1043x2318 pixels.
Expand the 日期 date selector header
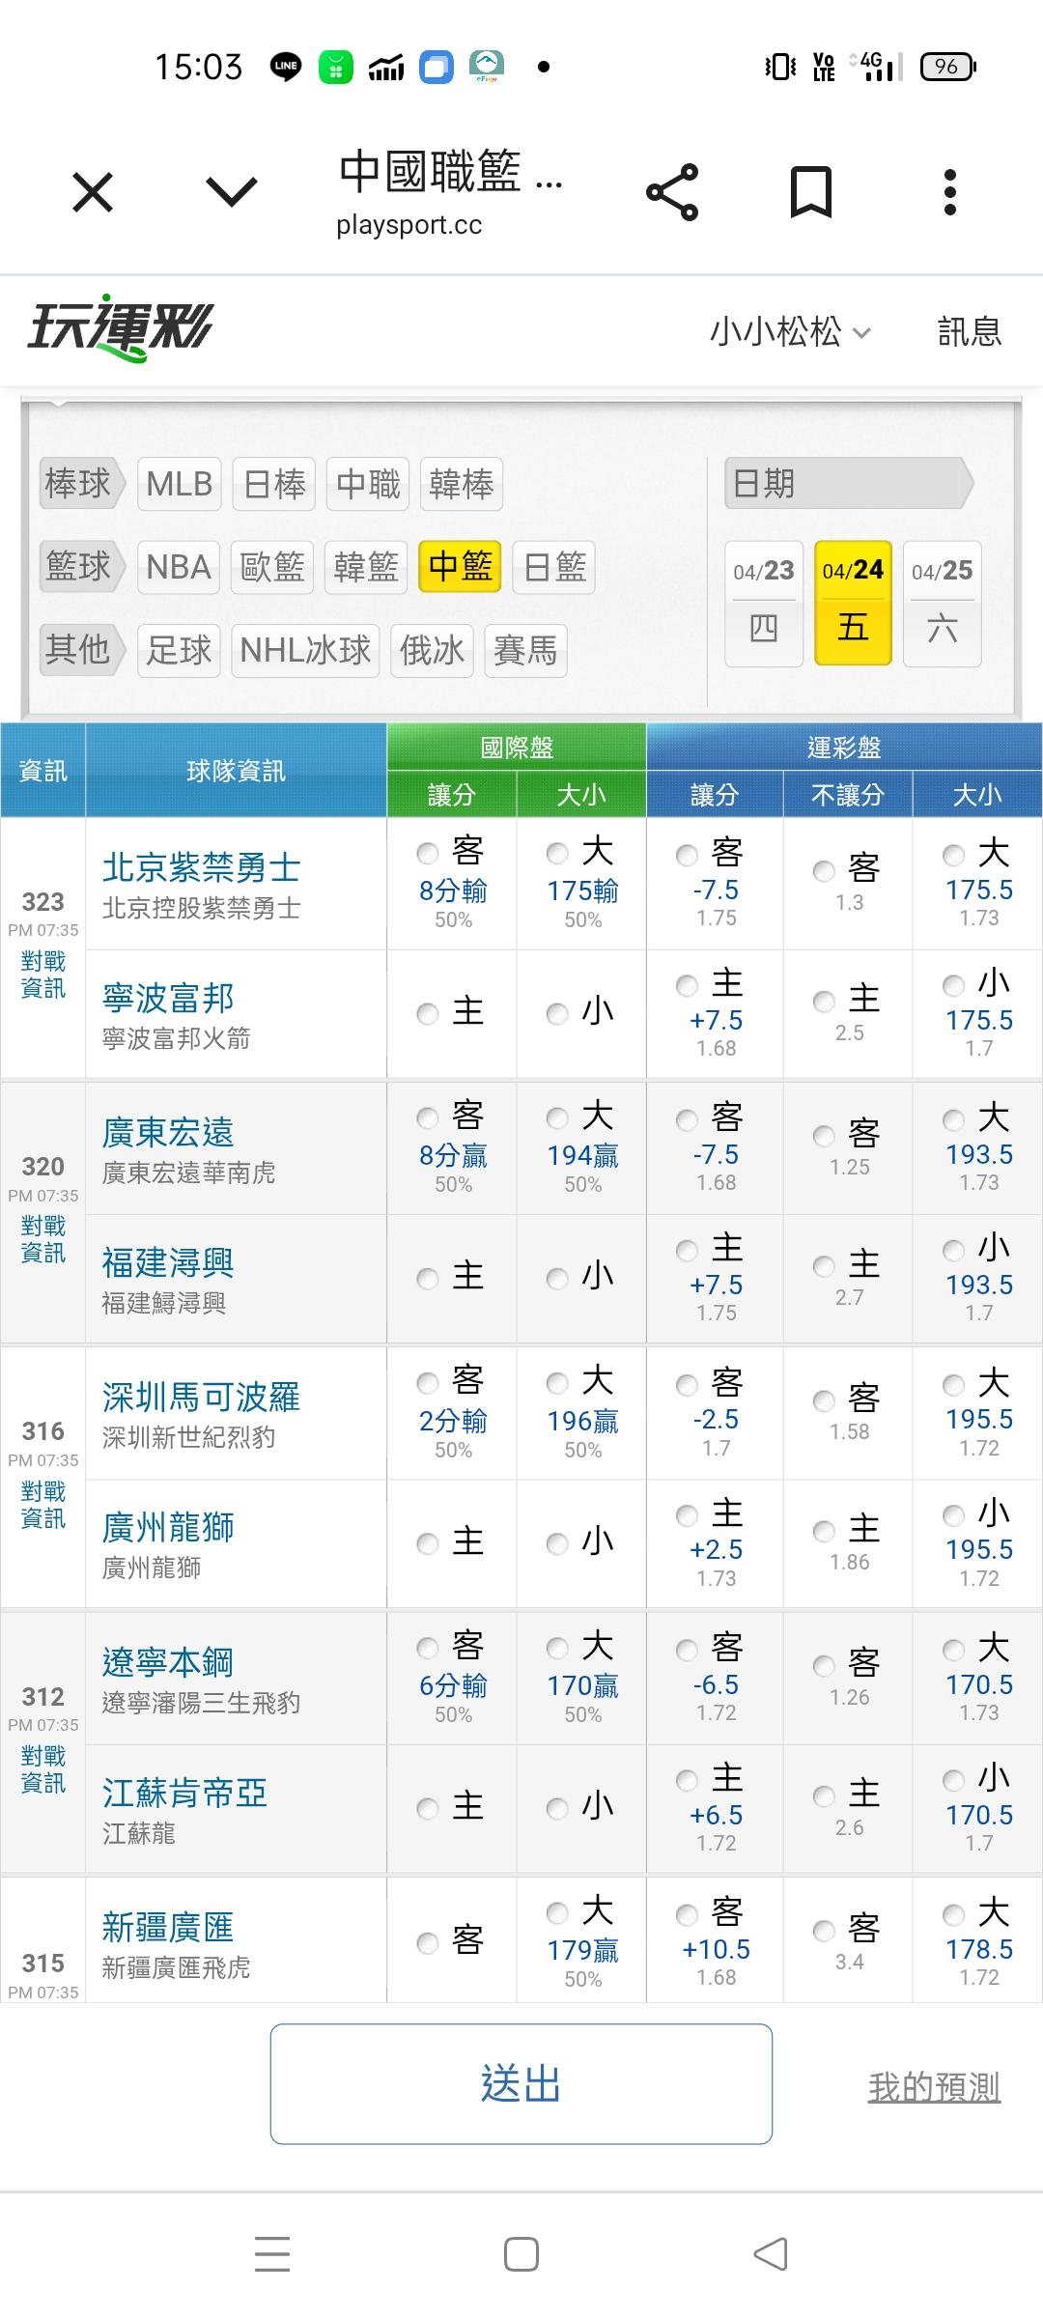click(848, 483)
